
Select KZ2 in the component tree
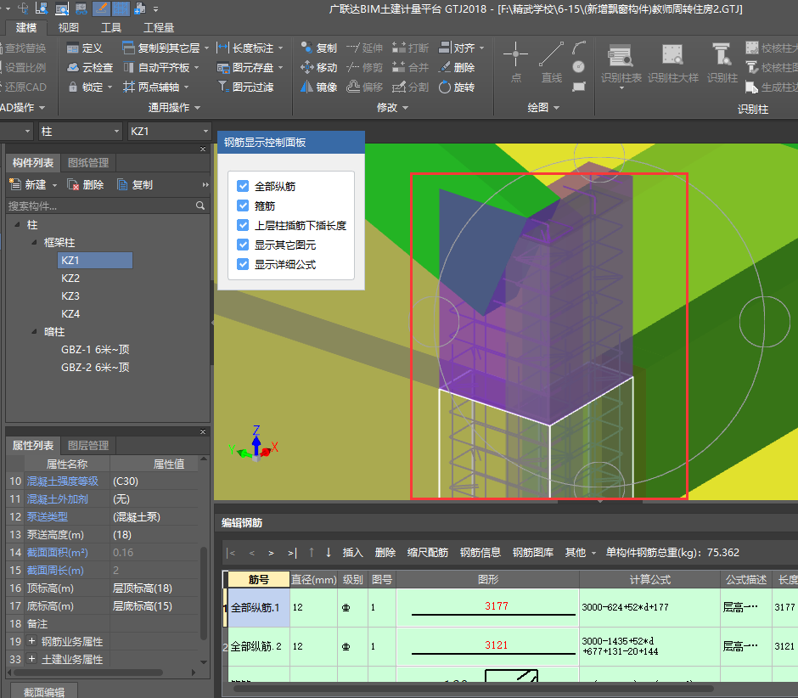[x=70, y=278]
